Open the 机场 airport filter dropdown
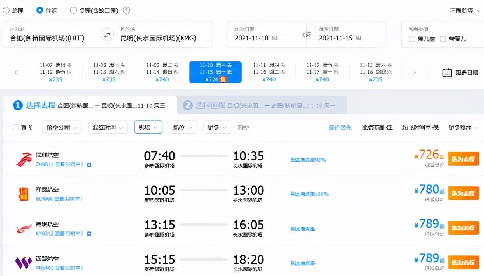Viewport: 484px width, 276px height. click(x=148, y=127)
